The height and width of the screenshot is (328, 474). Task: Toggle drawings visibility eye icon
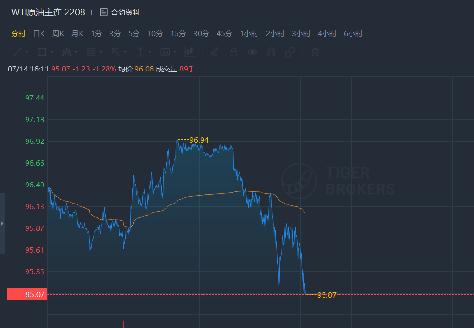coord(252,52)
